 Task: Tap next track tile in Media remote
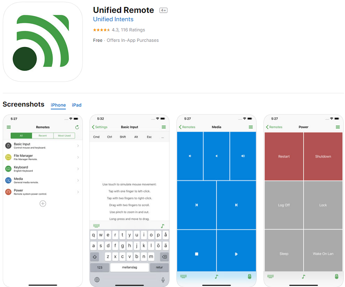[236, 205]
